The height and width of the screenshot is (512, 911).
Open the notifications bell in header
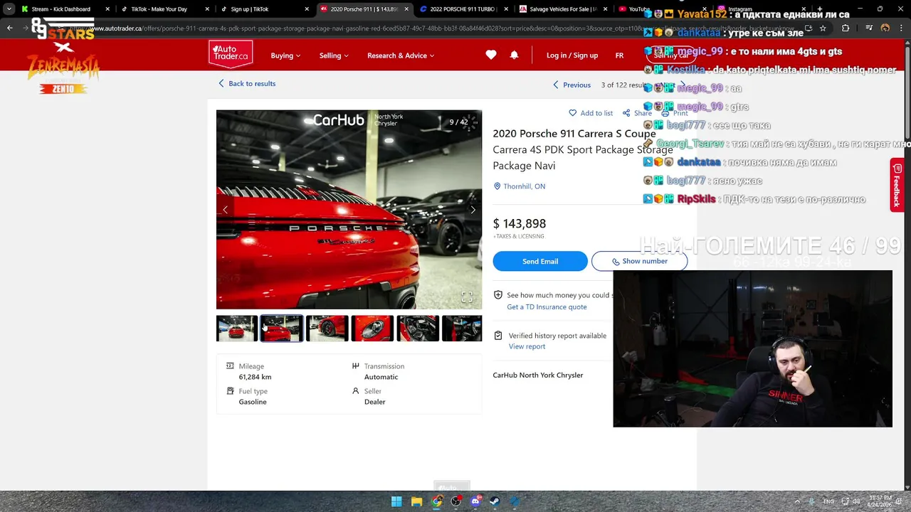click(514, 55)
